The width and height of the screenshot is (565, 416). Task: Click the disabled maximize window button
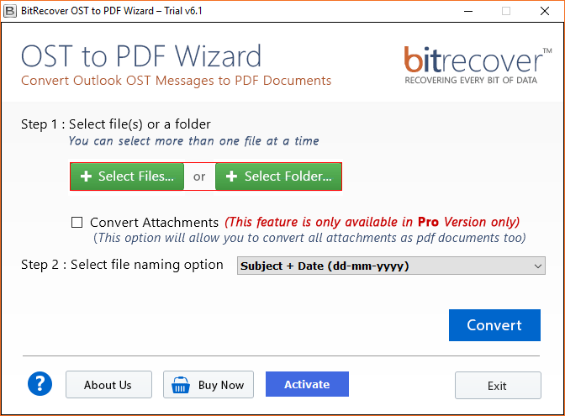click(506, 11)
